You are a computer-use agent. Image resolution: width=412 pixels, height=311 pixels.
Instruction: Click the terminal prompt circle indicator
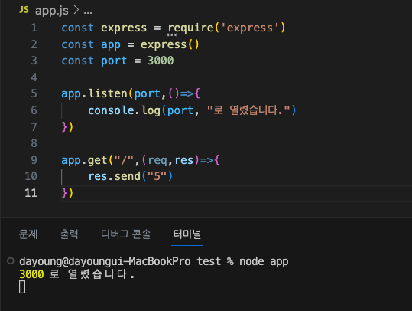tap(11, 260)
